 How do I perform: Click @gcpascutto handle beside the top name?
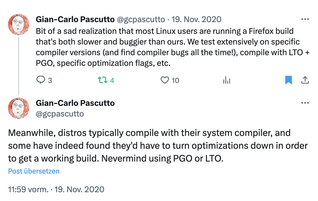141,19
